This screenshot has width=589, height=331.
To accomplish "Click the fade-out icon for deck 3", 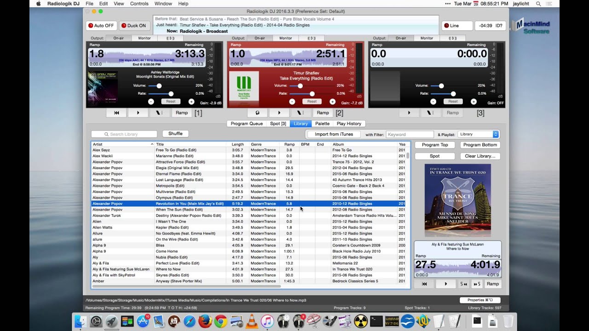I will [431, 113].
